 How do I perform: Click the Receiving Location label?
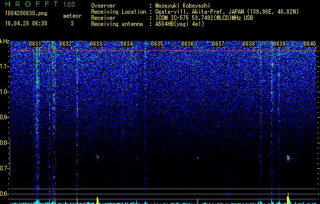(x=119, y=12)
